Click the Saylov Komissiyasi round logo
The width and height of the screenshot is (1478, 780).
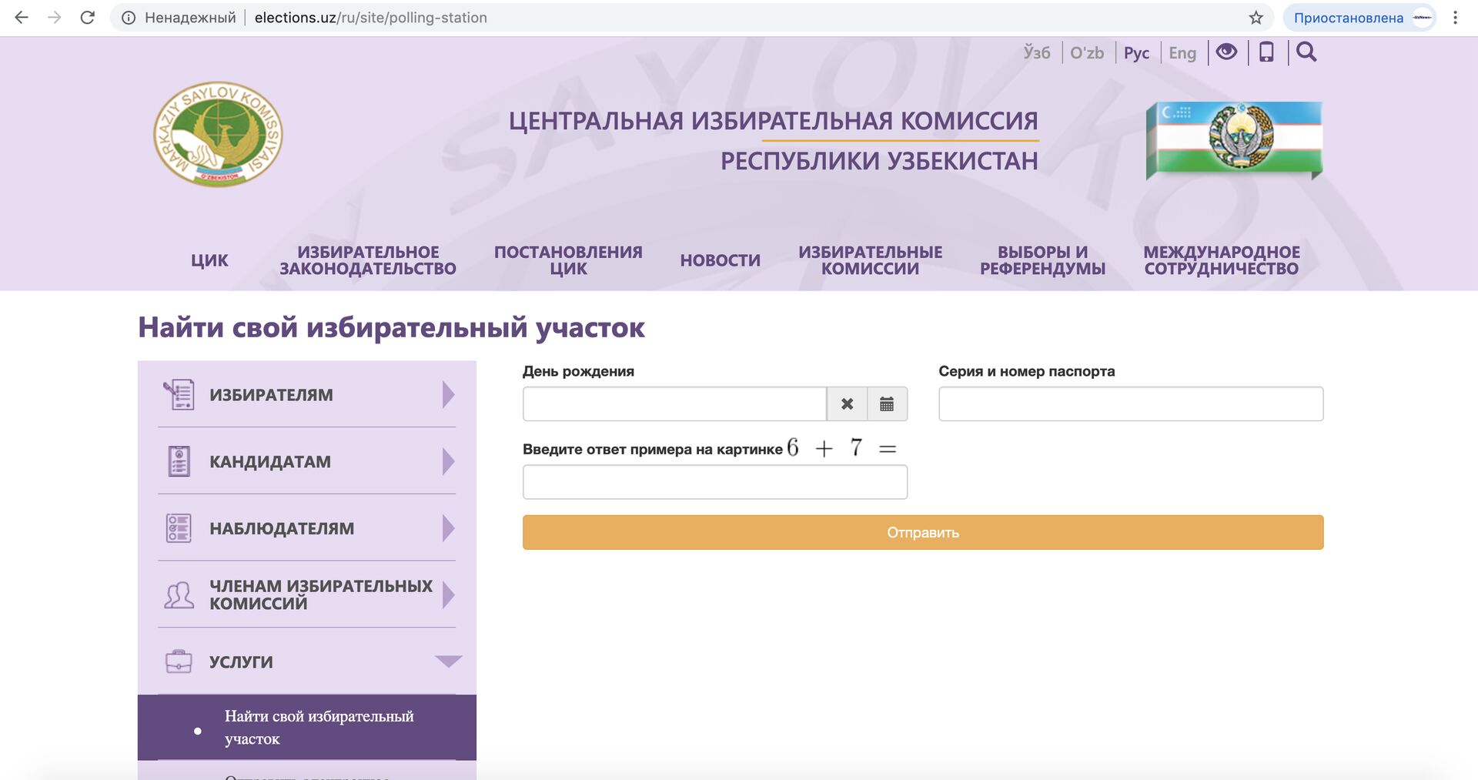click(218, 134)
